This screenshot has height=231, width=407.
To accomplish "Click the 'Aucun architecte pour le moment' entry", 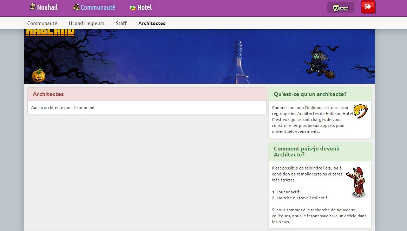I will [63, 107].
